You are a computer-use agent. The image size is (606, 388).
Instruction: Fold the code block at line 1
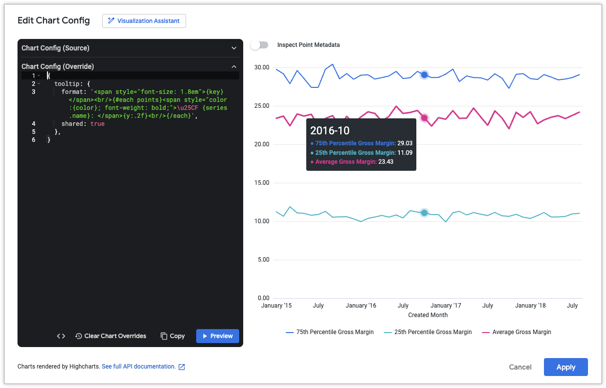39,76
